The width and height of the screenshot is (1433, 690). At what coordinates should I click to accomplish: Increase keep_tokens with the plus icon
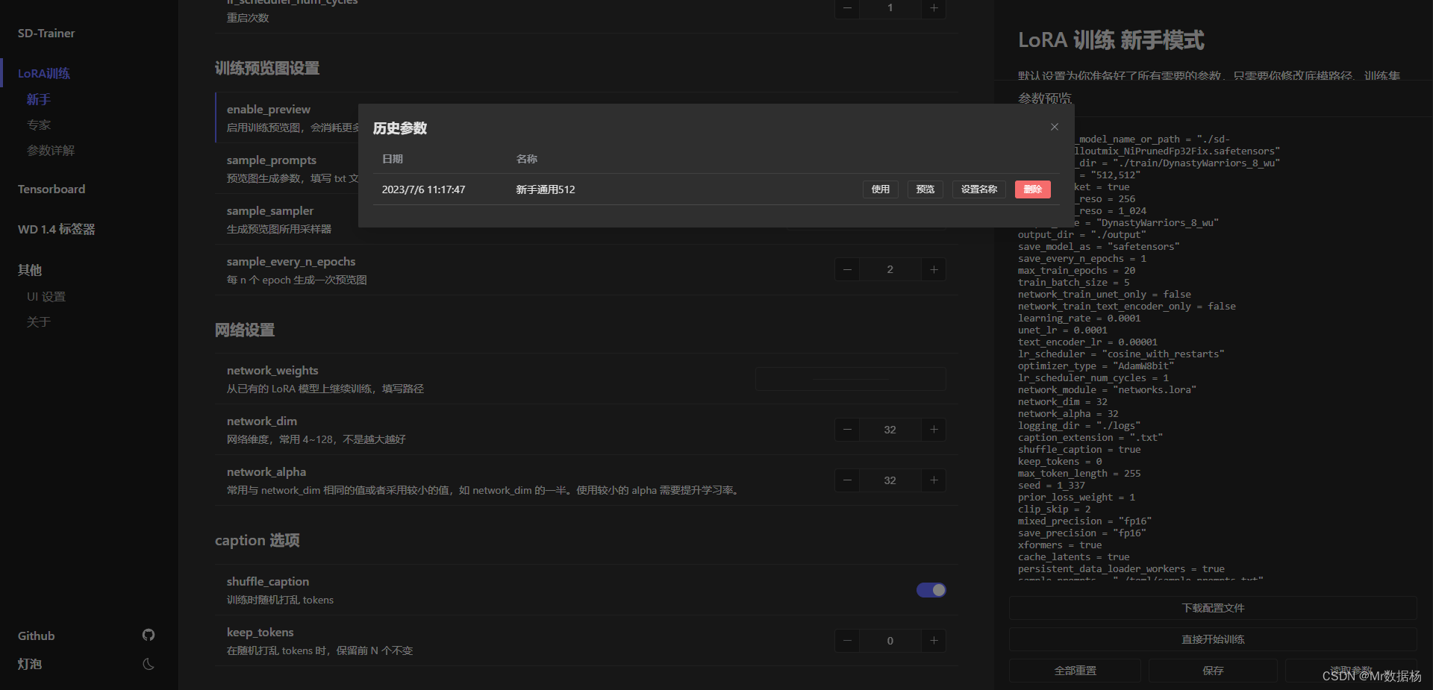[934, 641]
